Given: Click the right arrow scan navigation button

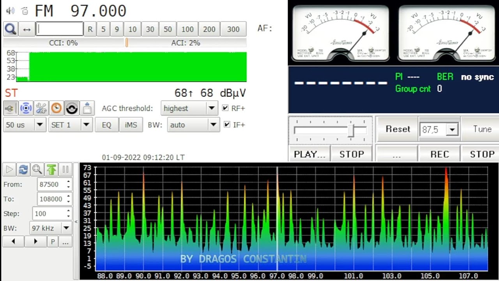Looking at the screenshot, I should pyautogui.click(x=35, y=242).
